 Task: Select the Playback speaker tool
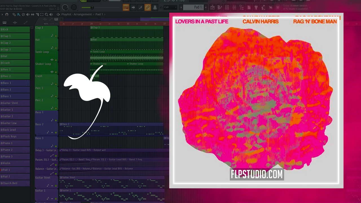click(51, 14)
